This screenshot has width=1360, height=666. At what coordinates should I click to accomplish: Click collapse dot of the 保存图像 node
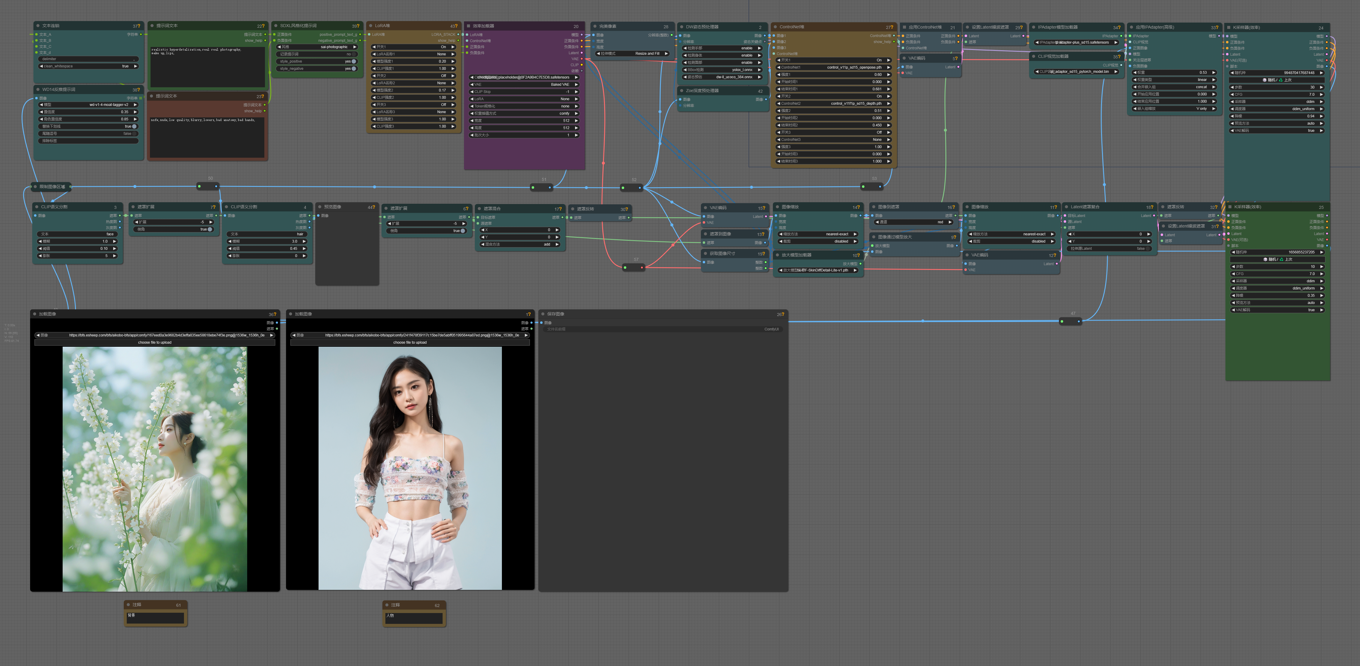pyautogui.click(x=543, y=314)
